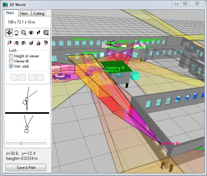The width and height of the screenshot is (207, 176).
Task: Click the zoom-to-fit page magnifier icon
Action: point(46,32)
